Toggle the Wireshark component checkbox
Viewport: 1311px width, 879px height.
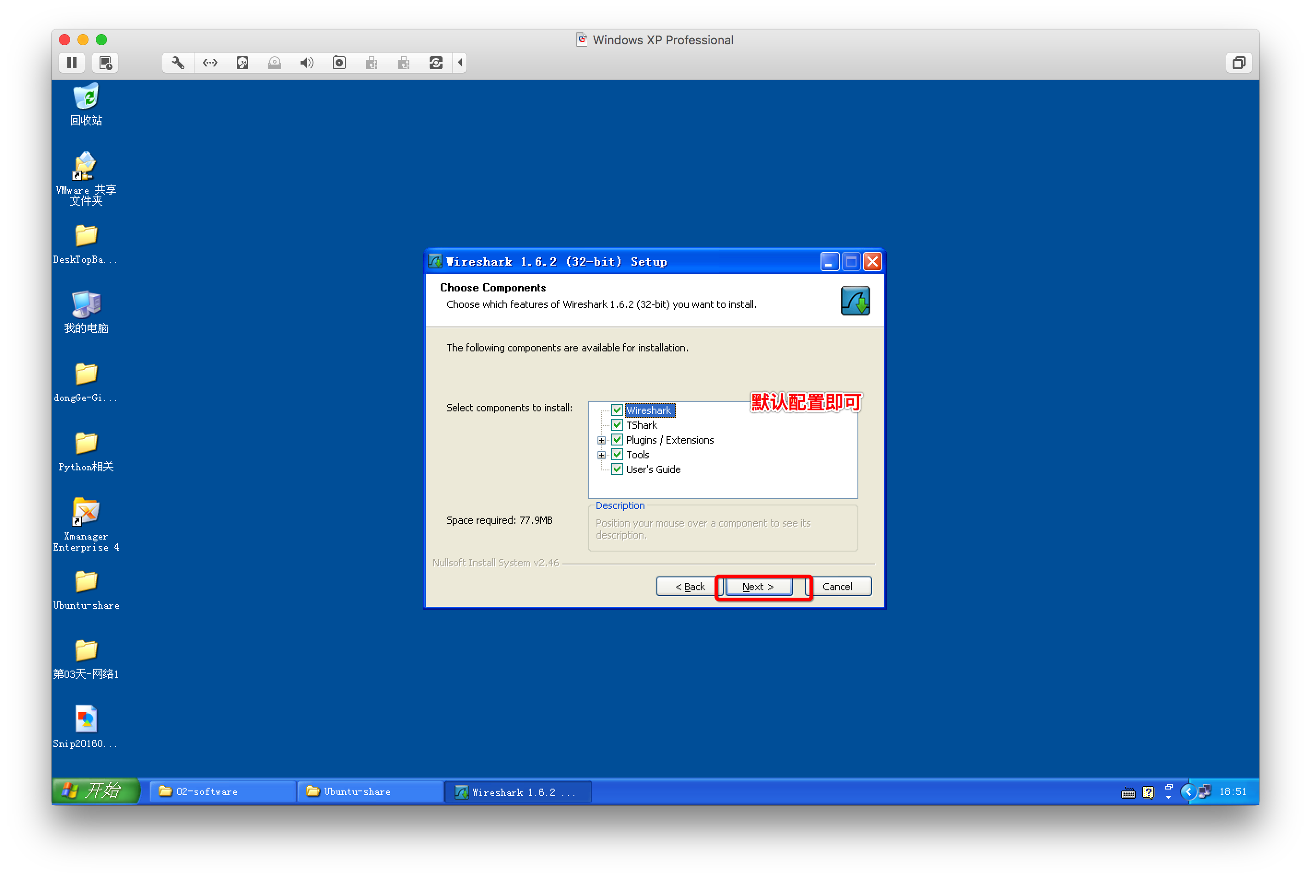click(617, 410)
